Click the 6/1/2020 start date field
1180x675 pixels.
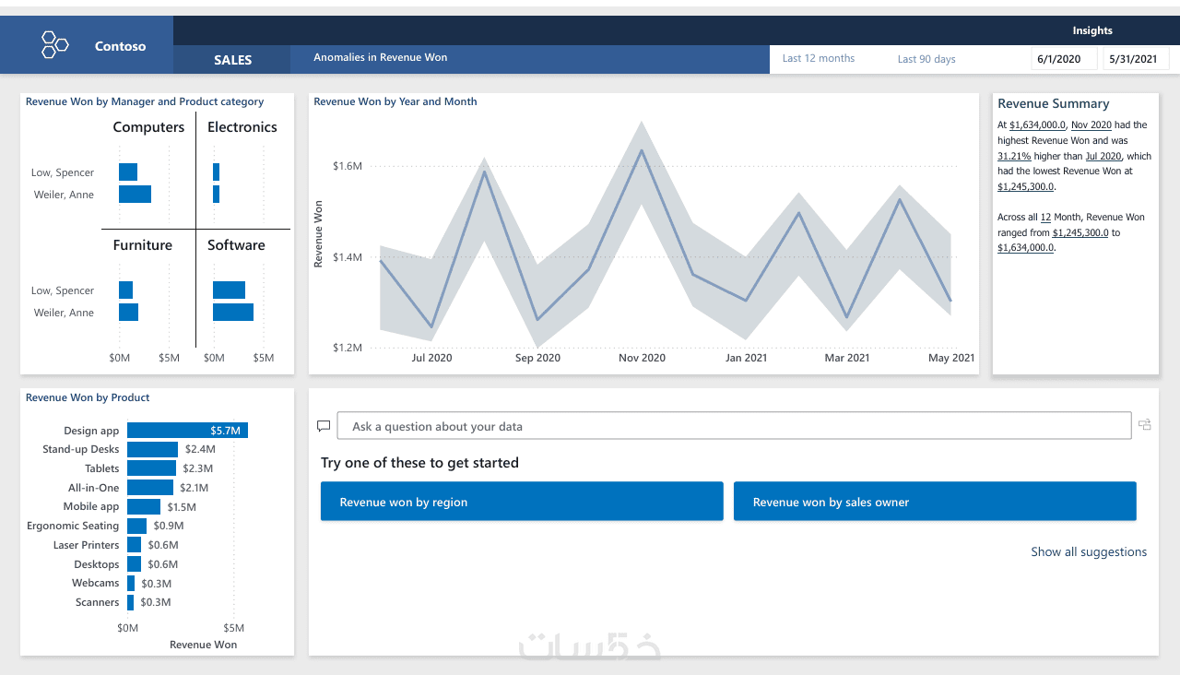(1058, 59)
